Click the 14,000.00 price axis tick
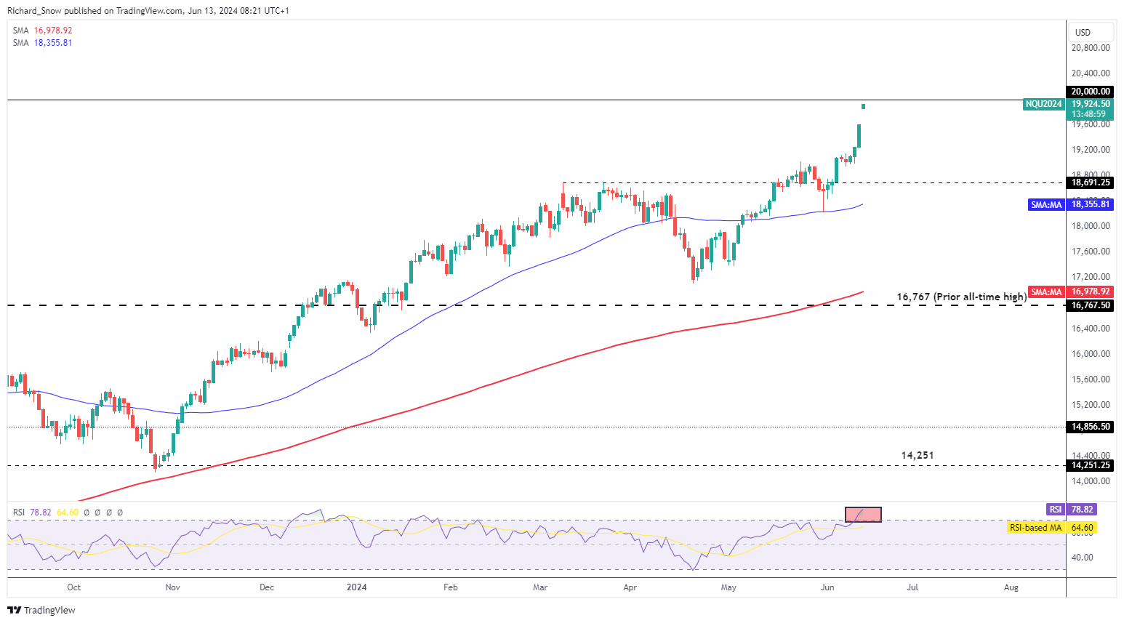 (1091, 481)
